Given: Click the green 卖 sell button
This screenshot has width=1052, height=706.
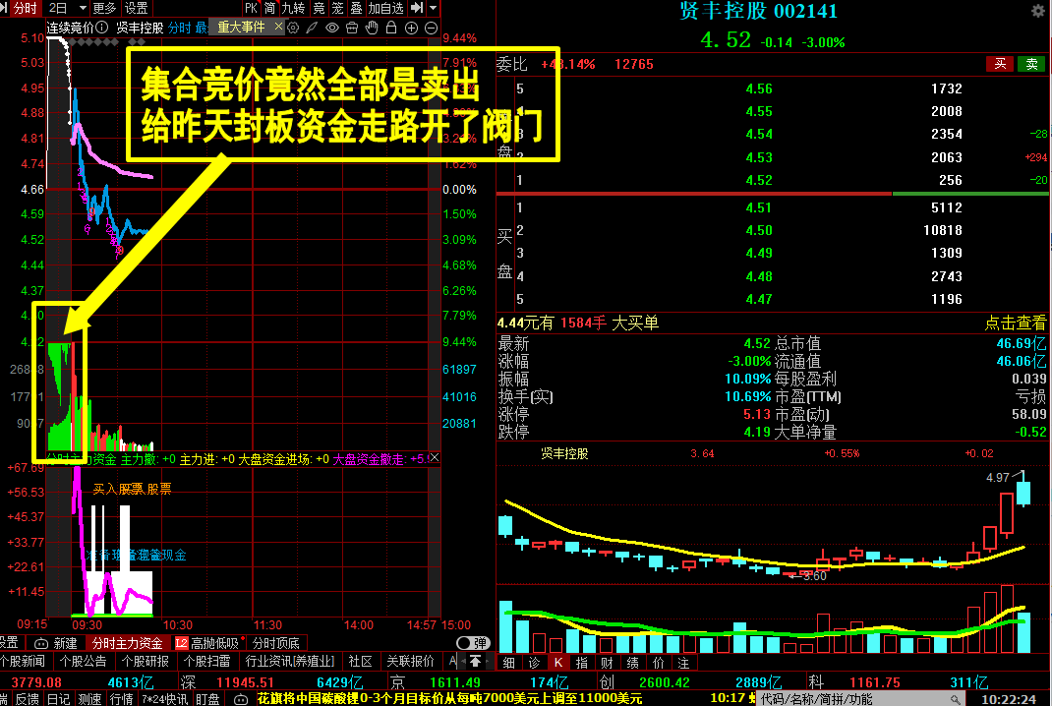Looking at the screenshot, I should point(1032,64).
